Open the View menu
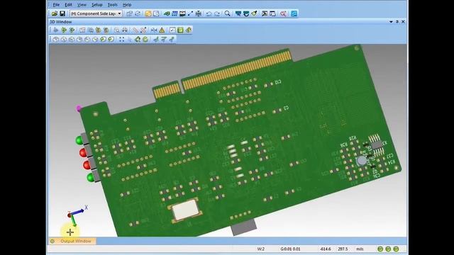Image resolution: width=454 pixels, height=255 pixels. point(82,5)
